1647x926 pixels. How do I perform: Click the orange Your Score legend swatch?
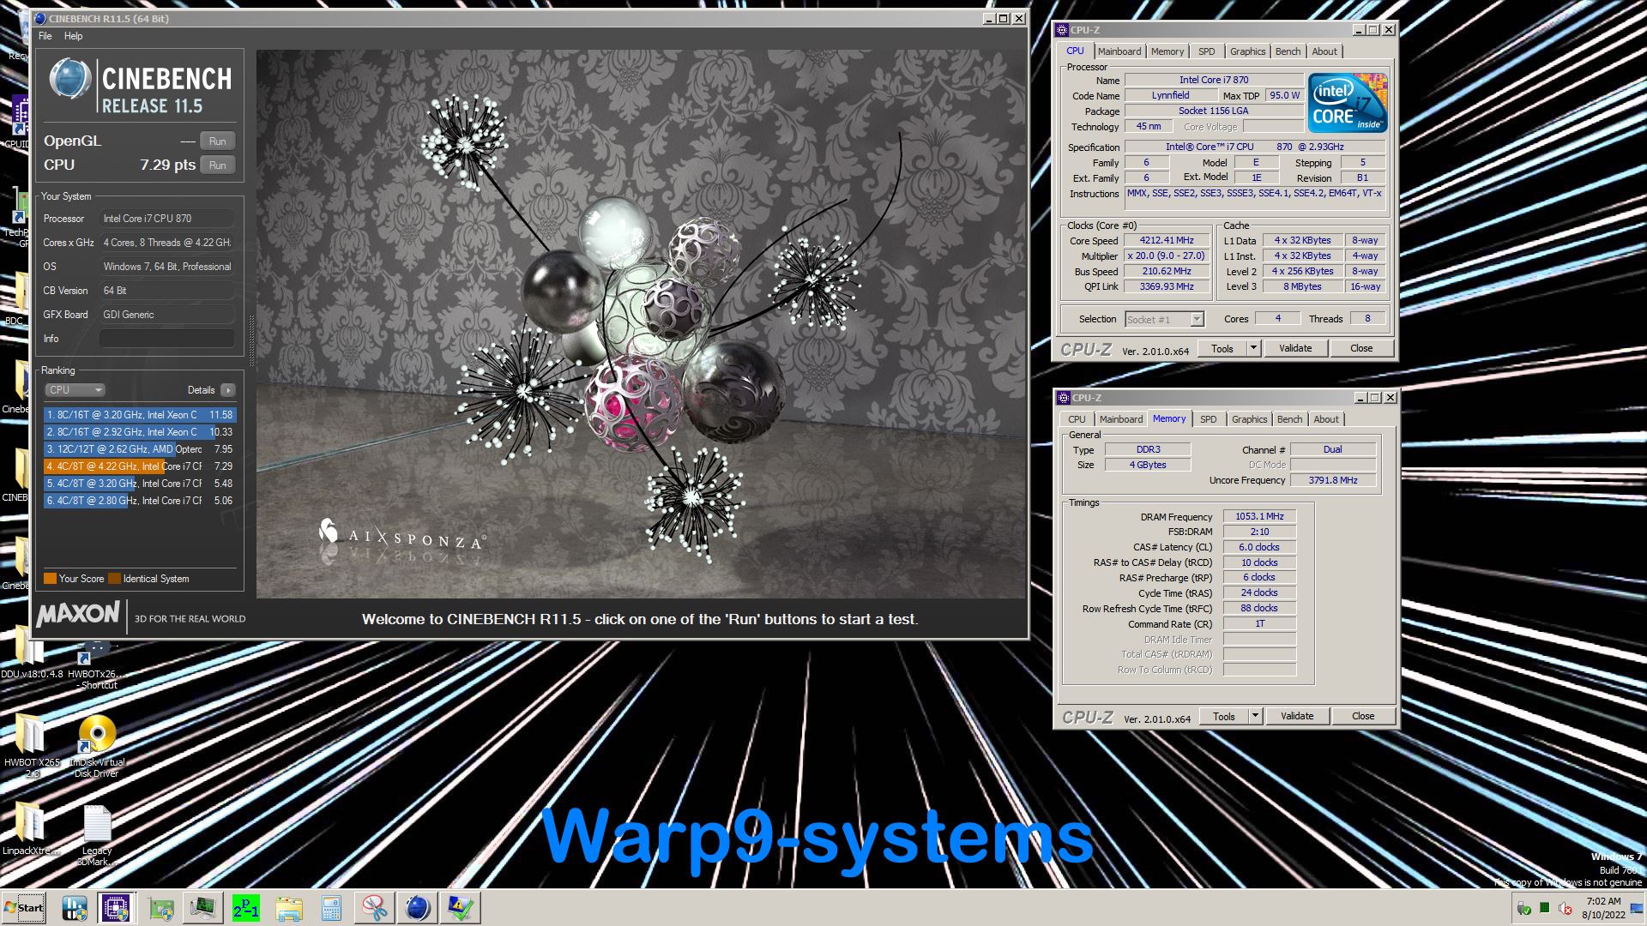50,579
